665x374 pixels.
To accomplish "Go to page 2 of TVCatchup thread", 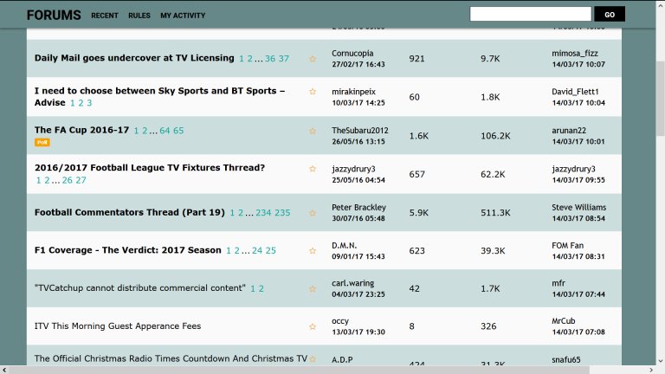I will click(x=261, y=289).
